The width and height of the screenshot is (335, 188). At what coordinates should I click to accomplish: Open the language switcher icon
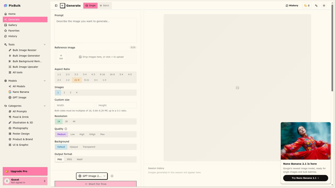pyautogui.click(x=316, y=5)
